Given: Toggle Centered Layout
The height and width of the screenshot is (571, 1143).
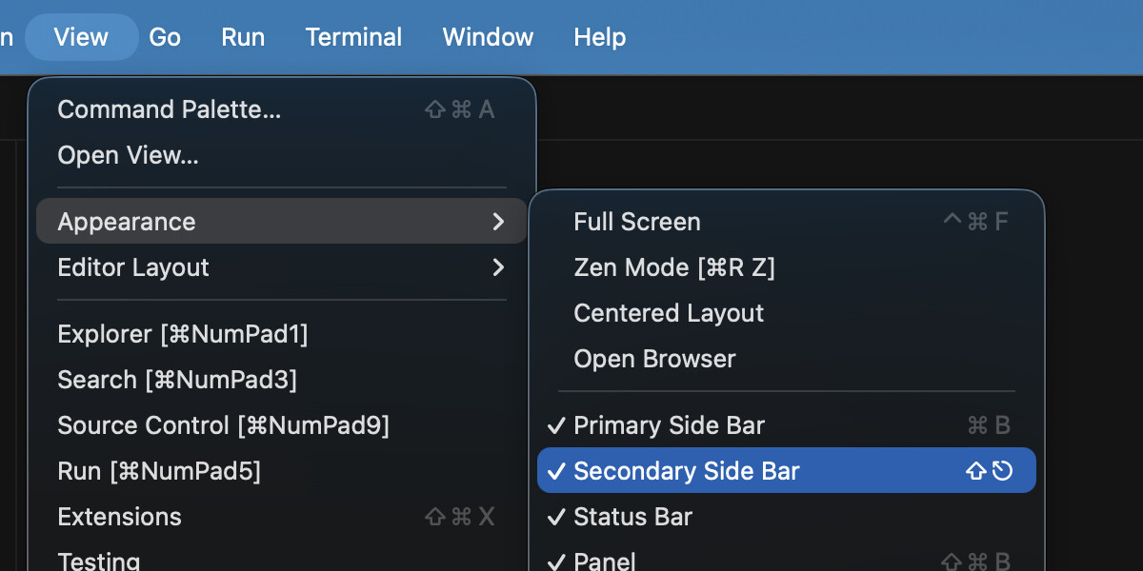Looking at the screenshot, I should point(669,313).
